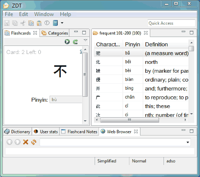The image size is (200, 177).
Task: Expand the Flashcards view menu triangle
Action: pyautogui.click(x=85, y=40)
